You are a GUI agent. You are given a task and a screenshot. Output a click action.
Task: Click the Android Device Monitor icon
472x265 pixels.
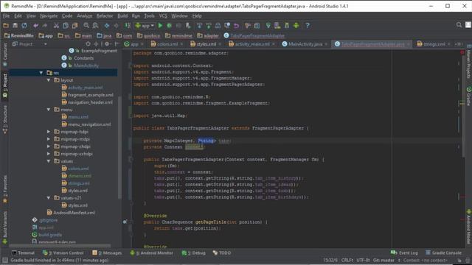[296, 26]
